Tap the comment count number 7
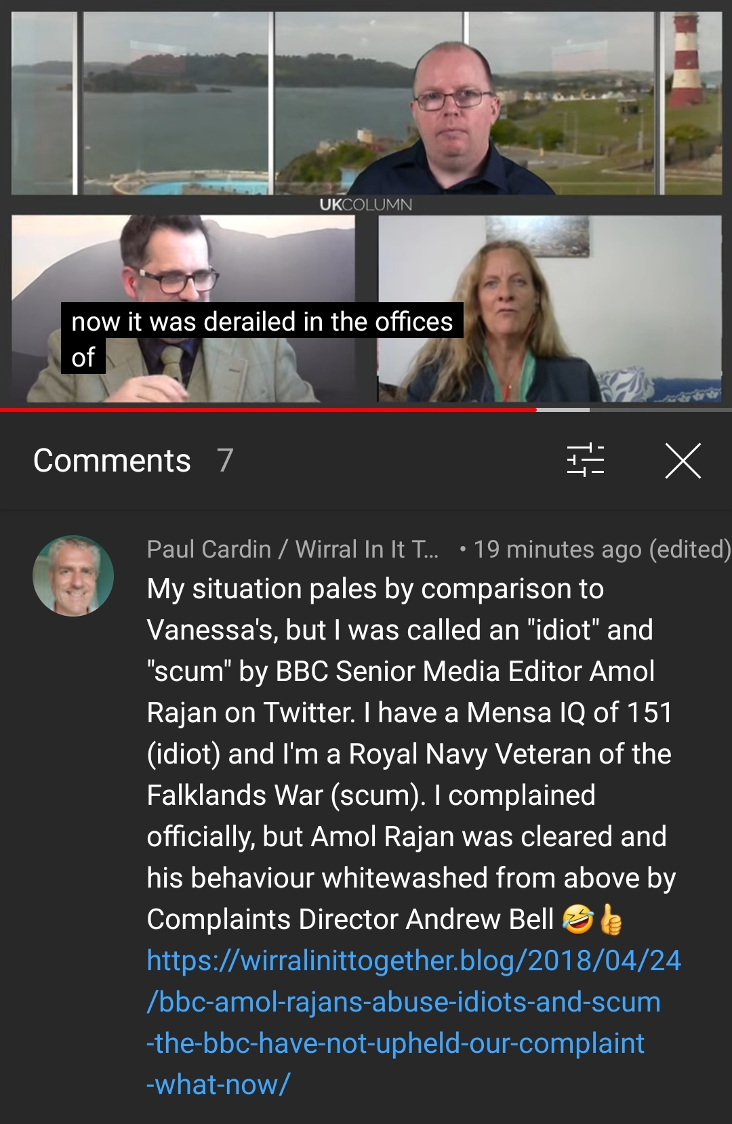The width and height of the screenshot is (732, 1124). click(x=225, y=461)
